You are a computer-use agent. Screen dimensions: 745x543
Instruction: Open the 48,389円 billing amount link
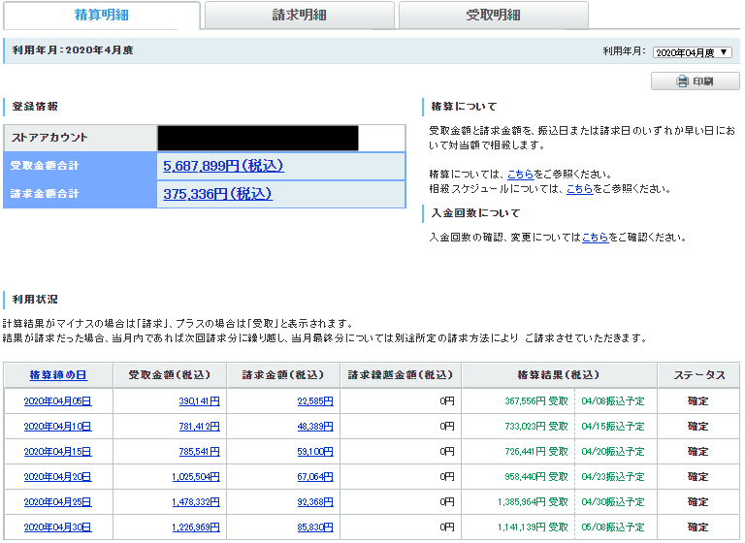[315, 427]
